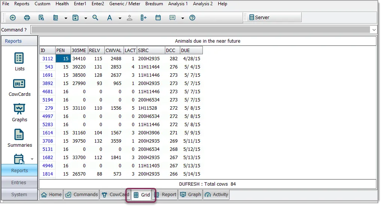Viewport: 382px width, 207px height.
Task: Open print preview from the toolbar
Action: coord(41,18)
